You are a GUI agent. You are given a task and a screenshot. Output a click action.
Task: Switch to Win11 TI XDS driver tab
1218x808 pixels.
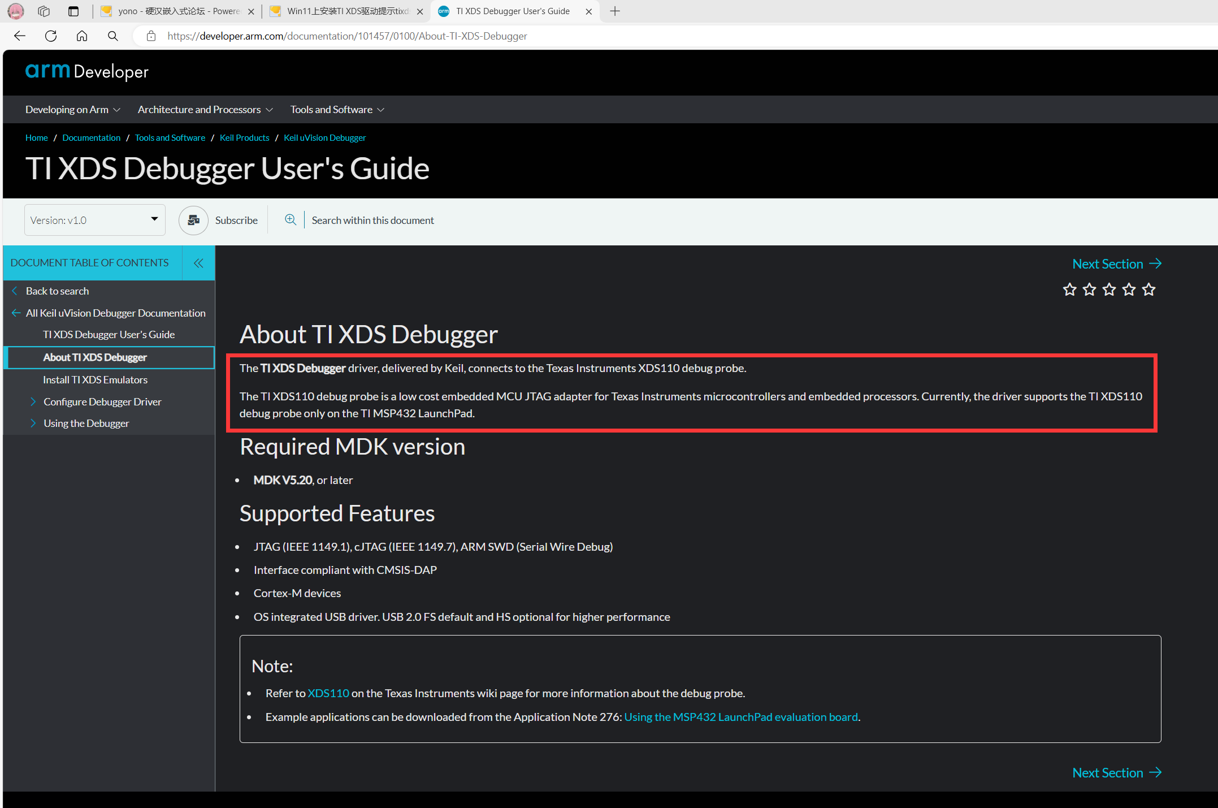click(x=346, y=11)
